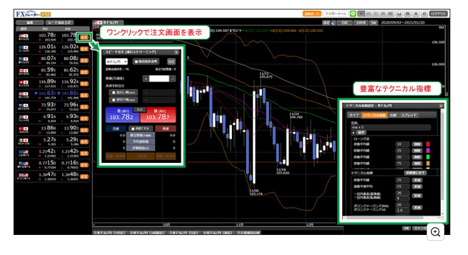Screen dimensions: 468x255
Task: Expand the triangle next to 保存
Action: [x=353, y=132]
